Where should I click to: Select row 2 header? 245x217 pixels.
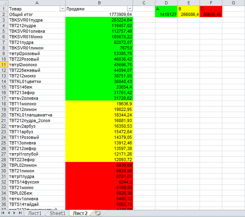pyautogui.click(x=4, y=14)
